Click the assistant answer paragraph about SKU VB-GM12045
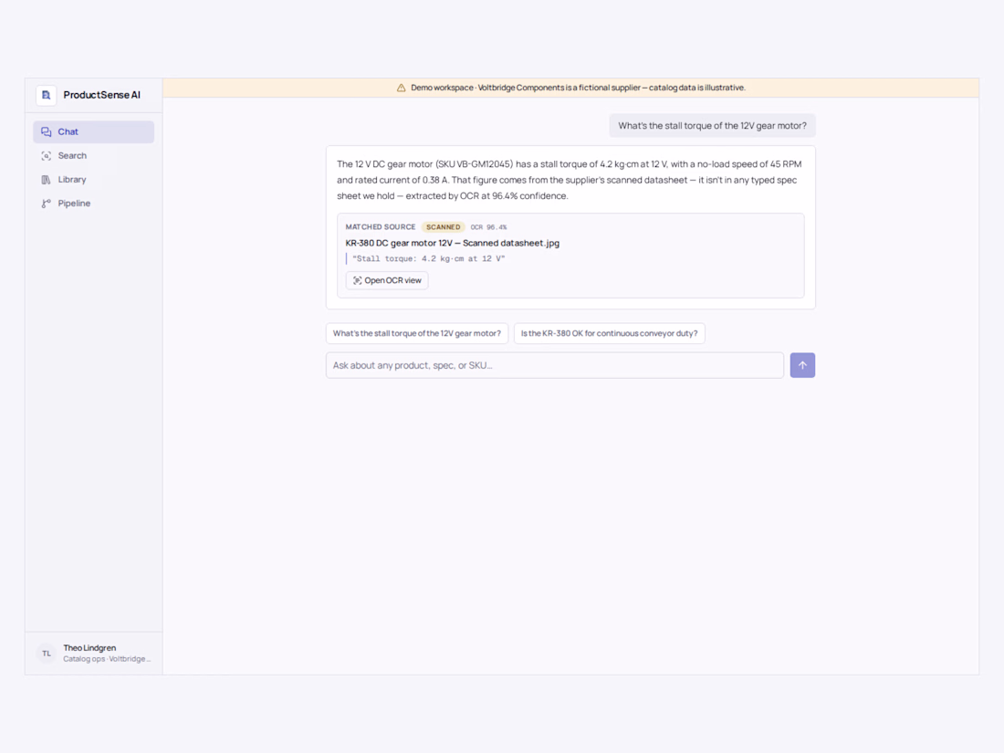 [x=570, y=180]
